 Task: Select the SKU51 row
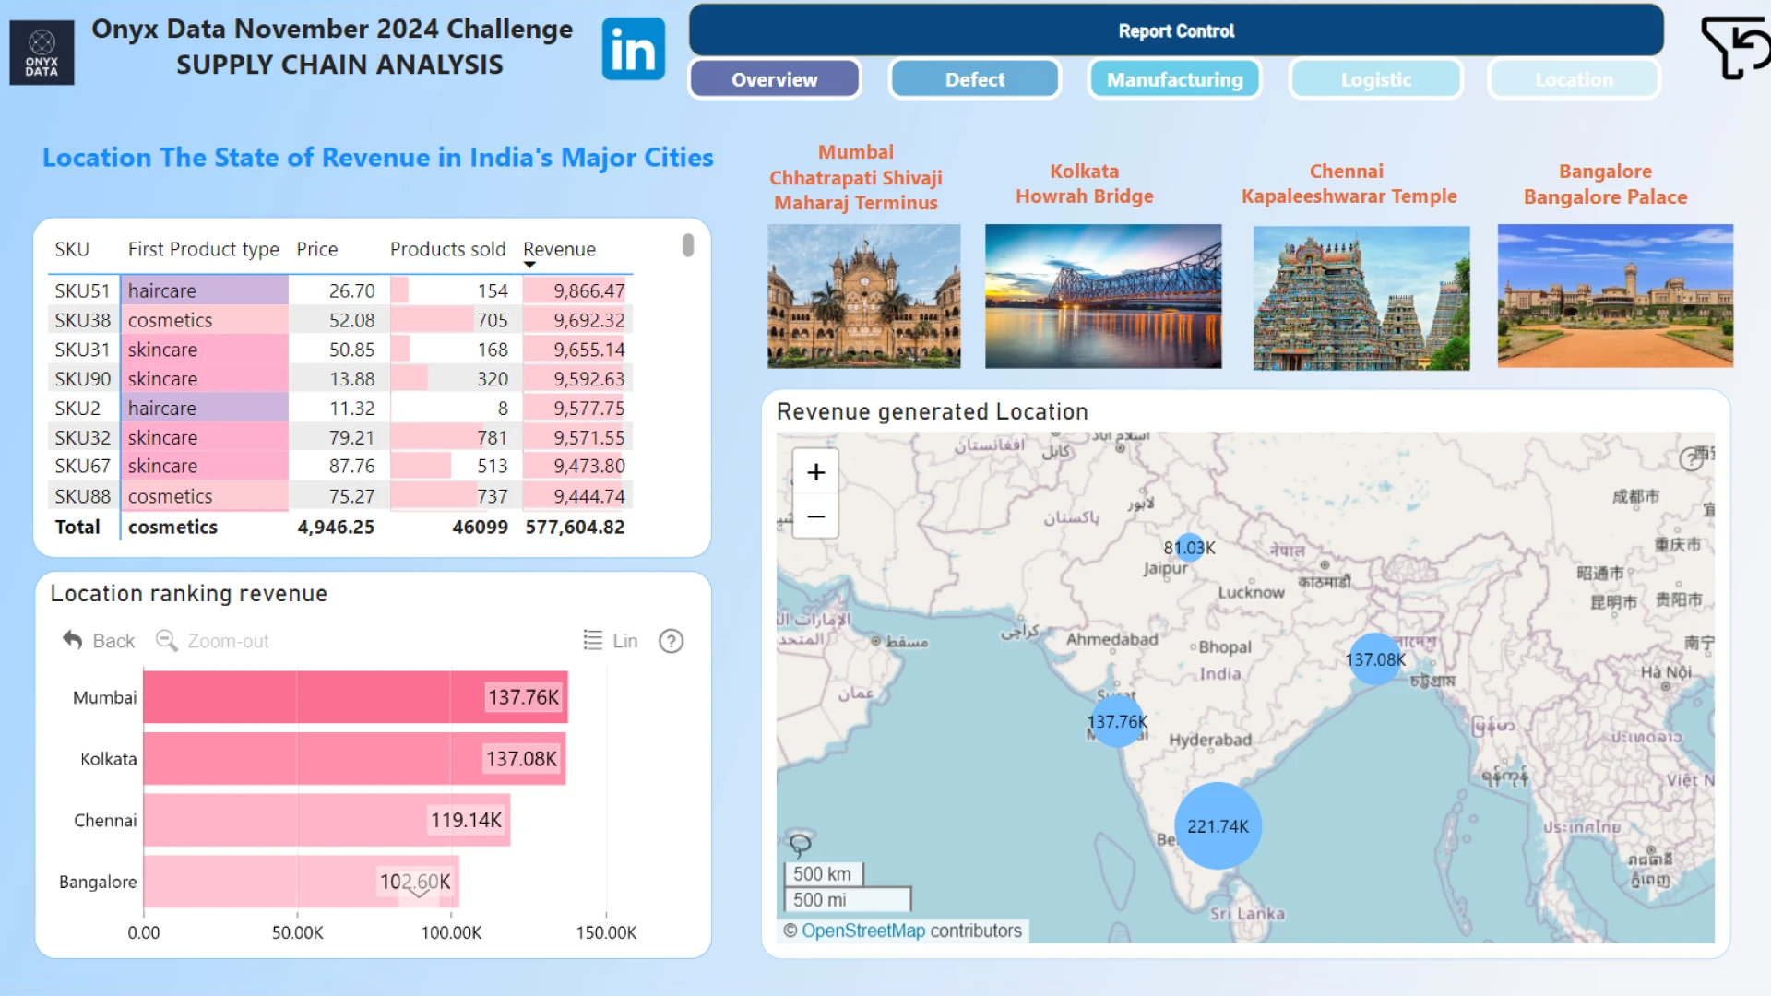coord(340,290)
